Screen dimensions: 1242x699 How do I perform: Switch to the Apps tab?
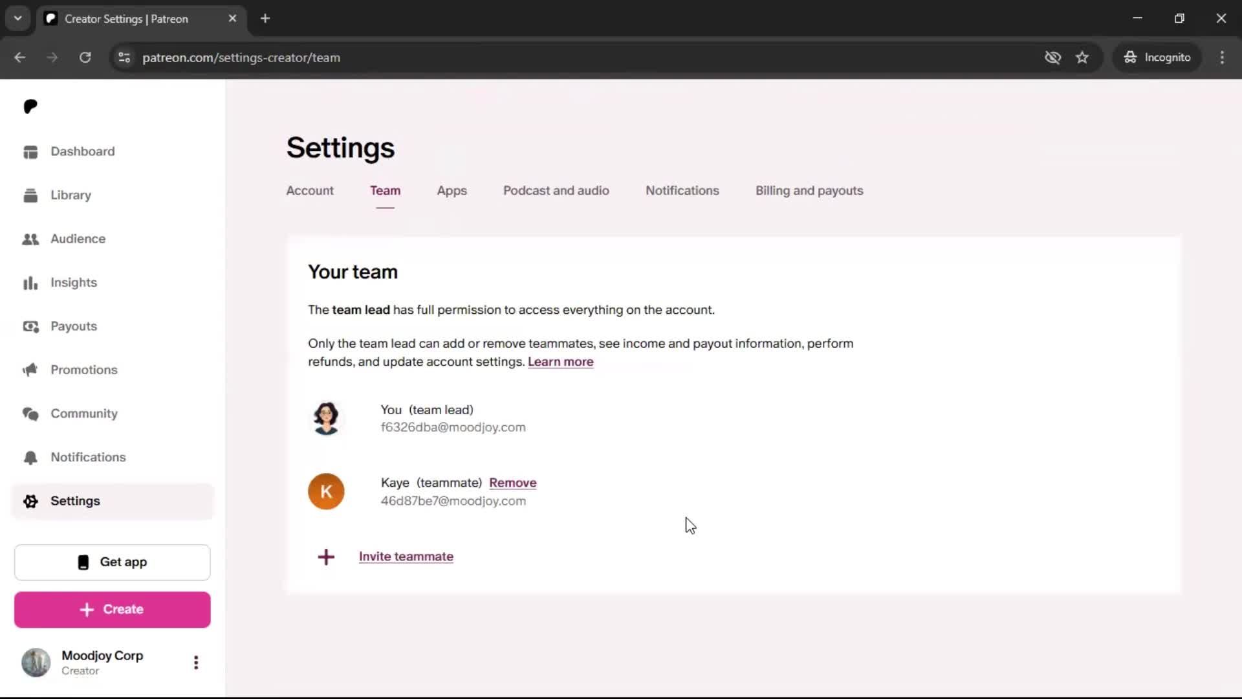452,191
